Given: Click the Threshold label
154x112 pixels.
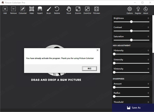Looking at the screenshot, I should coord(118,102).
